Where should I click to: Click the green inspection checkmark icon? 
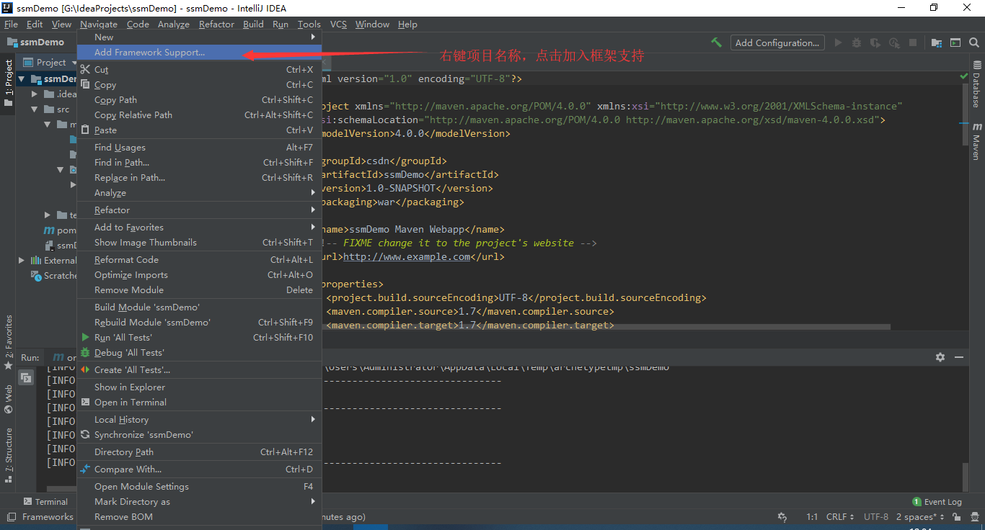(x=963, y=76)
